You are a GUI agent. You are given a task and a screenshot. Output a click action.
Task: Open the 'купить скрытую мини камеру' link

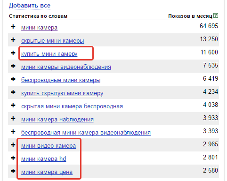click(62, 93)
